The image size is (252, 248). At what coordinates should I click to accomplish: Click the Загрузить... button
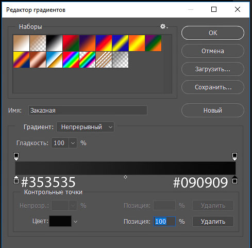[x=213, y=69]
